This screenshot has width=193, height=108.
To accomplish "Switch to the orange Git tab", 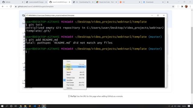I will (130, 2).
